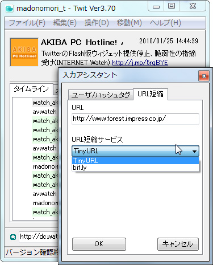Image resolution: width=213 pixels, height=265 pixels.
Task: Select the タイムライン tab in main window
Action: pos(31,89)
